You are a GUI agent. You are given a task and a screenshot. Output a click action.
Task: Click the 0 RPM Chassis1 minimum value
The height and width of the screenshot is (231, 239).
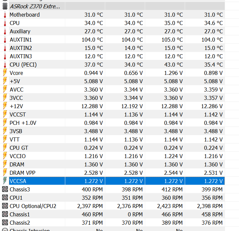135,214
